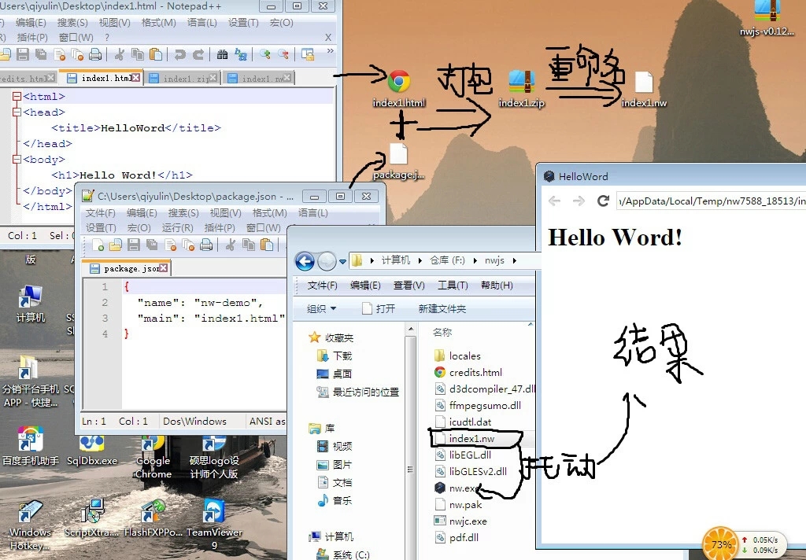Click the Undo arrow icon in Notepad++

[x=181, y=53]
